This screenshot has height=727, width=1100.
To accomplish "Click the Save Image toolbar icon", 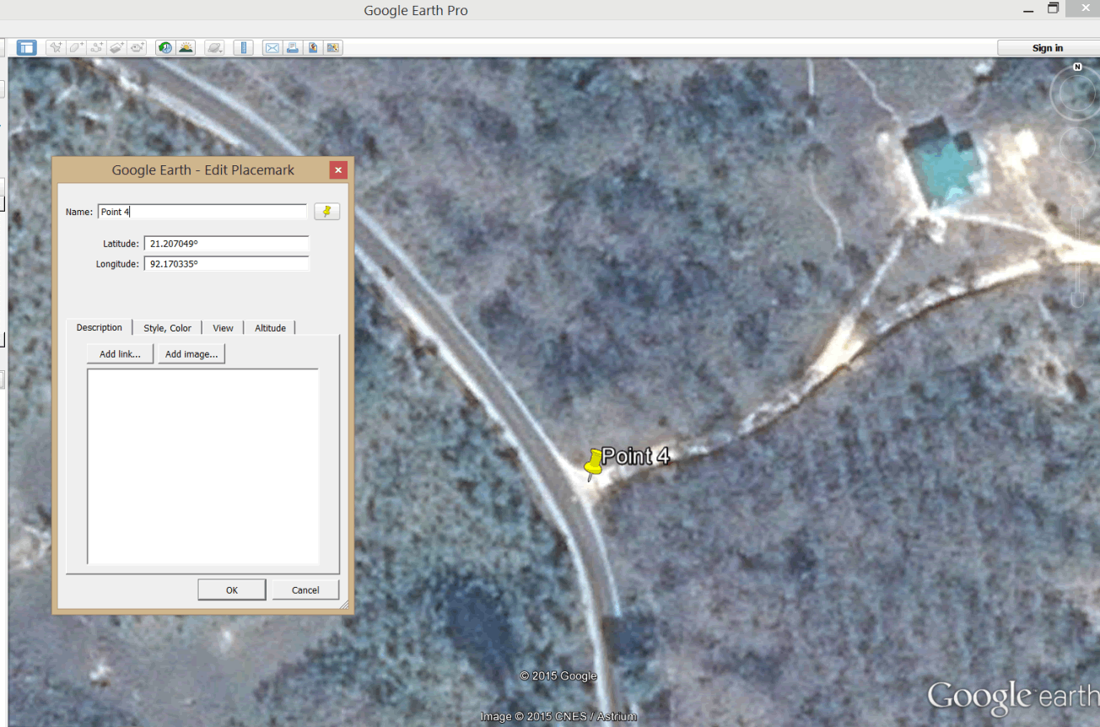I will 312,47.
